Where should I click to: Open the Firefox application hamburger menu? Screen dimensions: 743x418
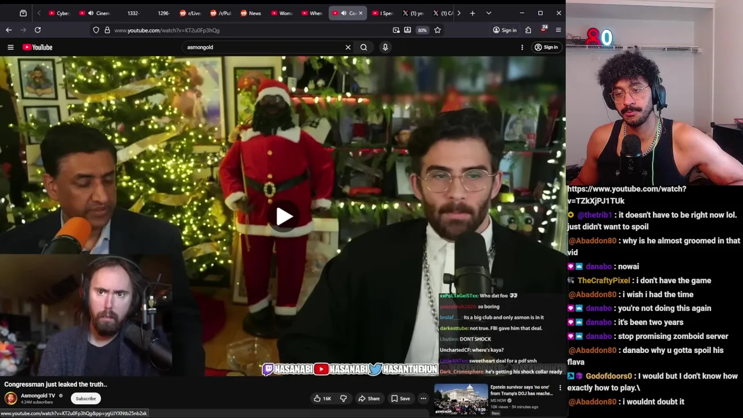(x=558, y=30)
